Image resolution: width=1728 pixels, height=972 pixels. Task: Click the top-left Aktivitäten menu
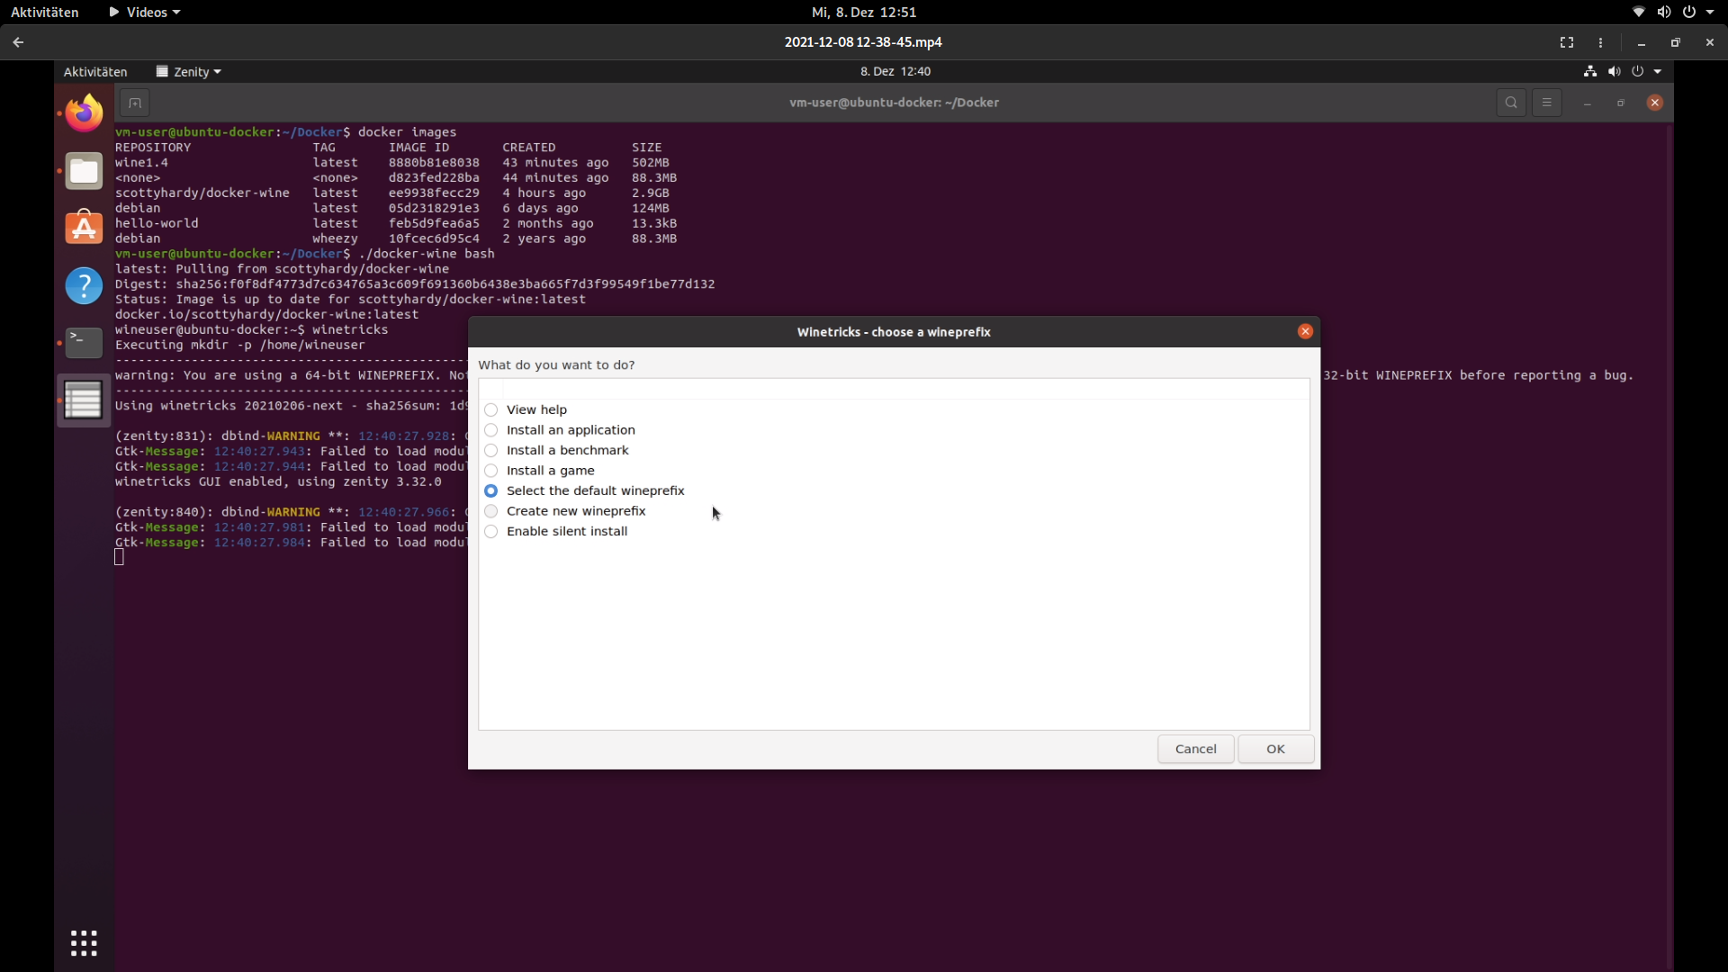click(44, 12)
